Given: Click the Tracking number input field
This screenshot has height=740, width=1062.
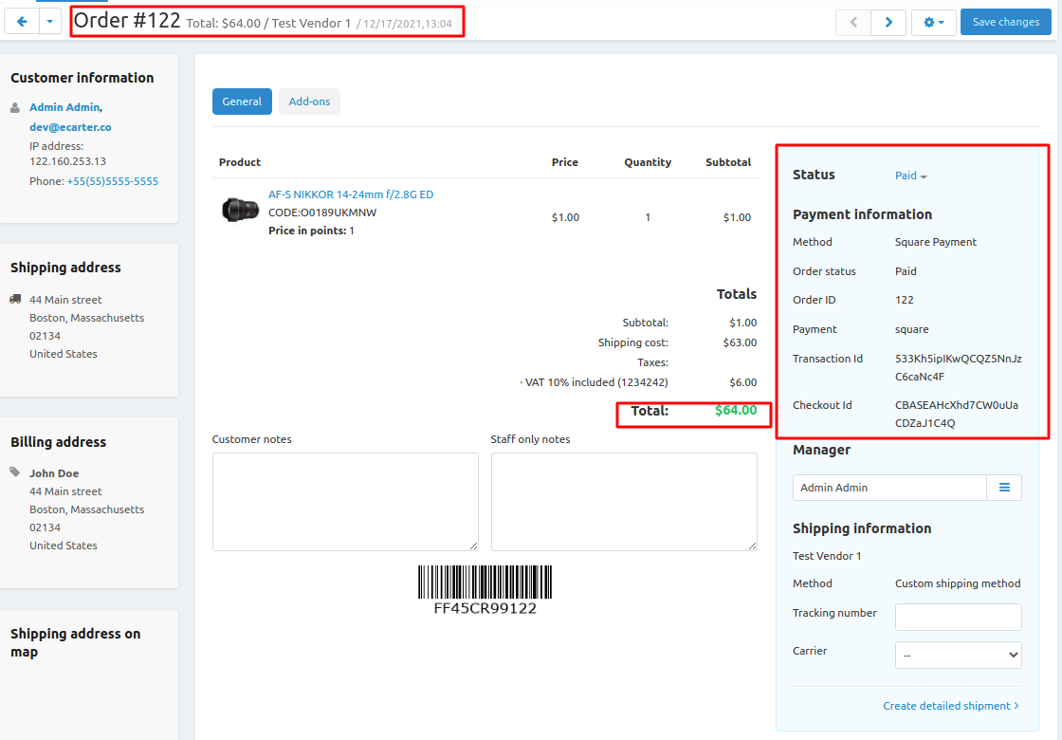Looking at the screenshot, I should click(x=958, y=617).
